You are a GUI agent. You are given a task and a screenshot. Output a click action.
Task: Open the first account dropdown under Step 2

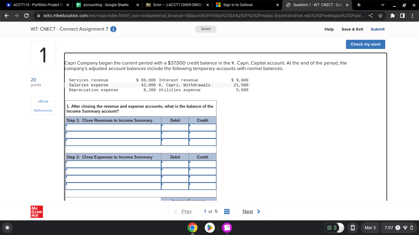click(113, 164)
